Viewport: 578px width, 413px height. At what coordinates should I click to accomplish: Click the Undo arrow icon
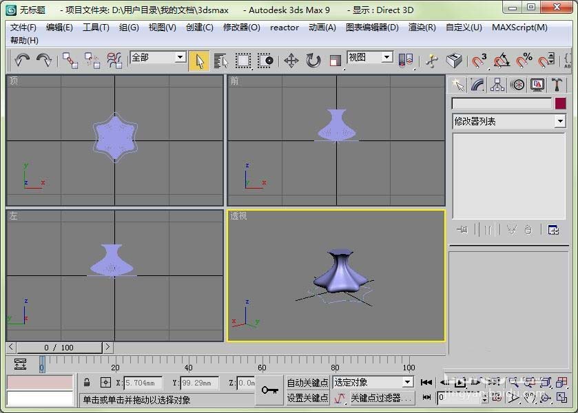click(22, 60)
